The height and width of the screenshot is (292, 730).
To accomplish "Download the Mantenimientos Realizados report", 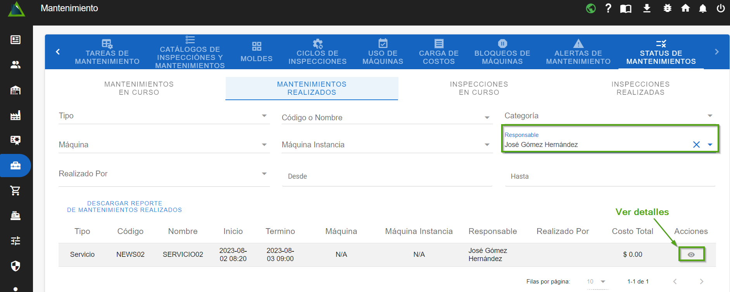I will (125, 207).
